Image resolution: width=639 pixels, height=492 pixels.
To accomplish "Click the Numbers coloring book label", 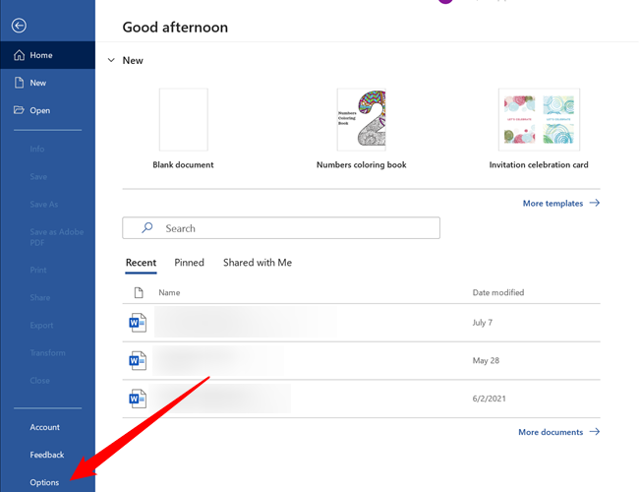I will 361,164.
